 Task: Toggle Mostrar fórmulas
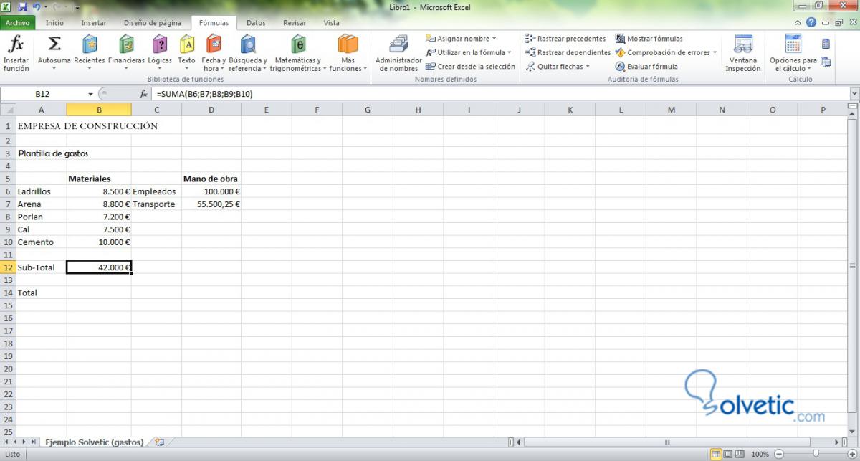pyautogui.click(x=649, y=39)
